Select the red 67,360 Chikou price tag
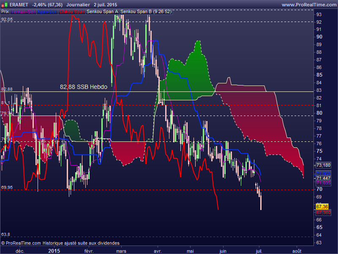This screenshot has height=254, width=338. 323,213
